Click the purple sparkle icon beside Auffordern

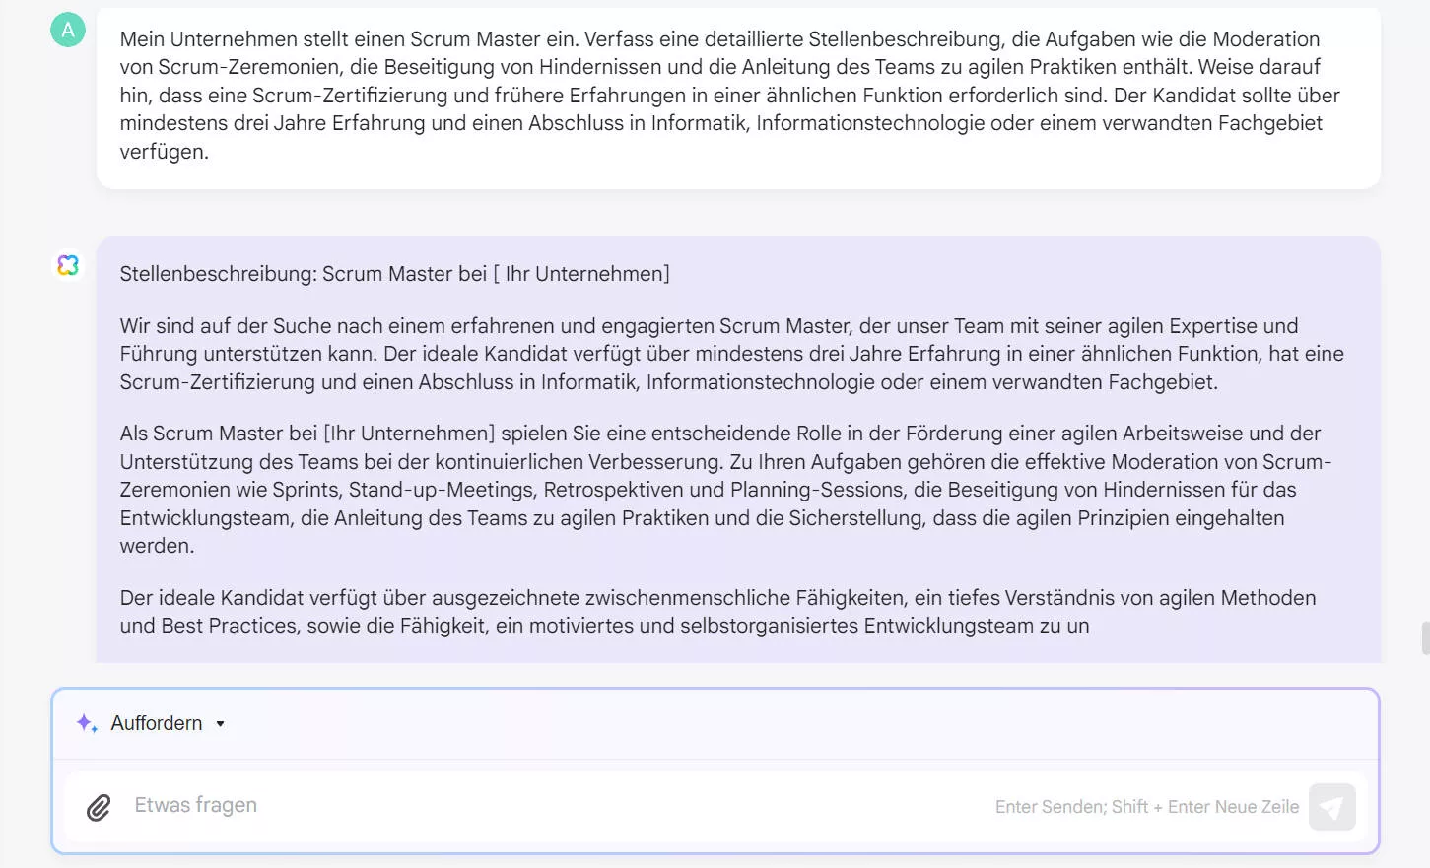[x=86, y=722]
